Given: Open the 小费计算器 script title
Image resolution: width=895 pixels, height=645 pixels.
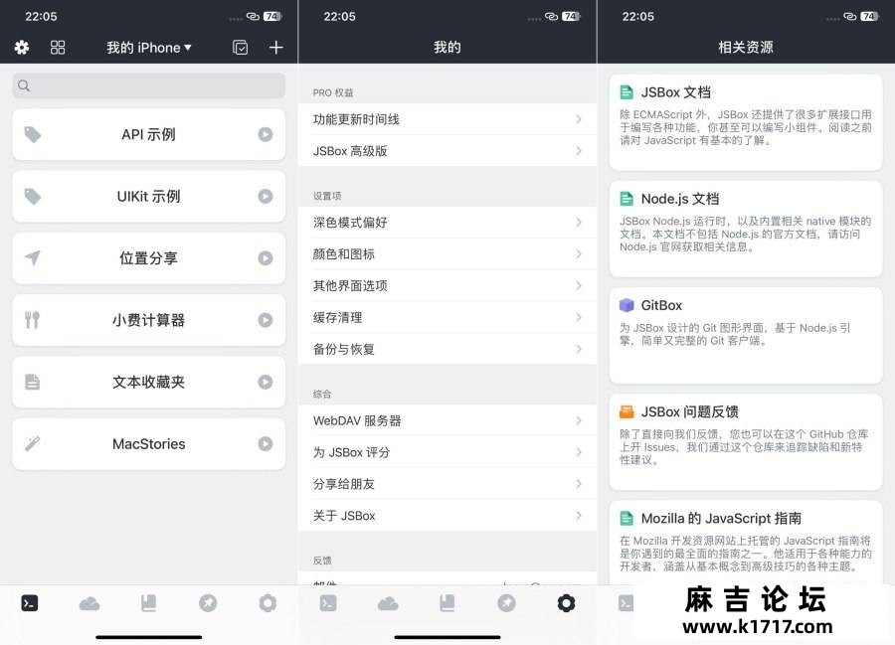Looking at the screenshot, I should click(x=148, y=320).
